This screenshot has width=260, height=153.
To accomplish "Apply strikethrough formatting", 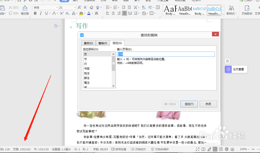I will click(x=54, y=13).
